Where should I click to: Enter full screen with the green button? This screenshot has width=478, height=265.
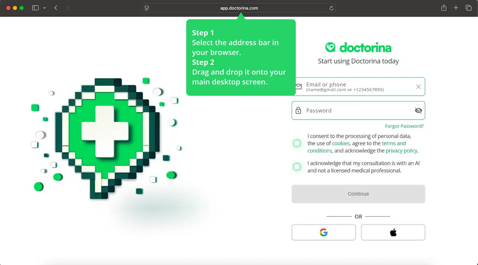coord(22,8)
